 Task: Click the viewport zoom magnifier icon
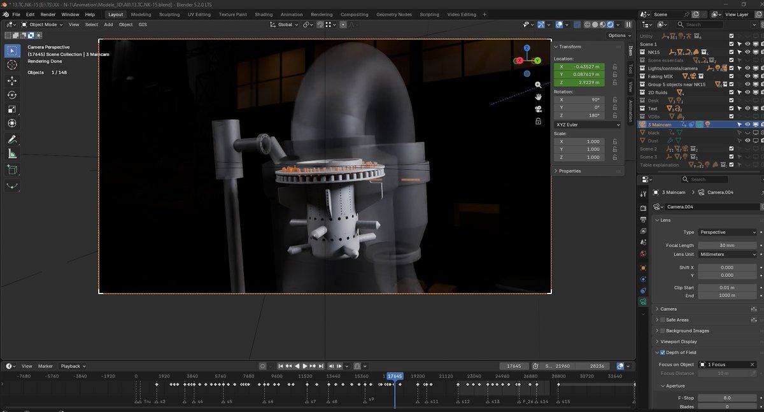(x=538, y=85)
